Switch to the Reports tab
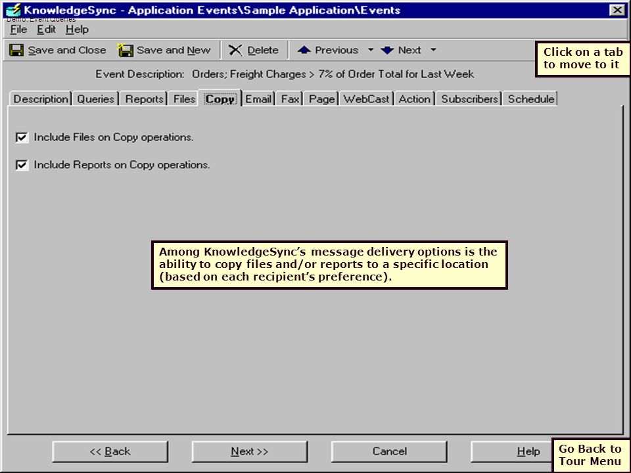 coord(144,99)
